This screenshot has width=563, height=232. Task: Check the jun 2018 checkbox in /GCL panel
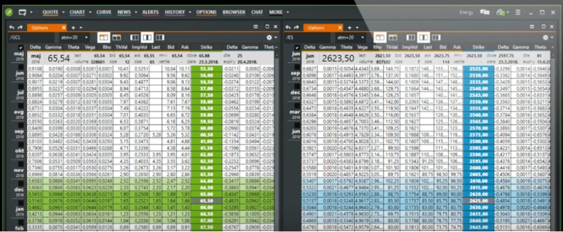(x=21, y=68)
